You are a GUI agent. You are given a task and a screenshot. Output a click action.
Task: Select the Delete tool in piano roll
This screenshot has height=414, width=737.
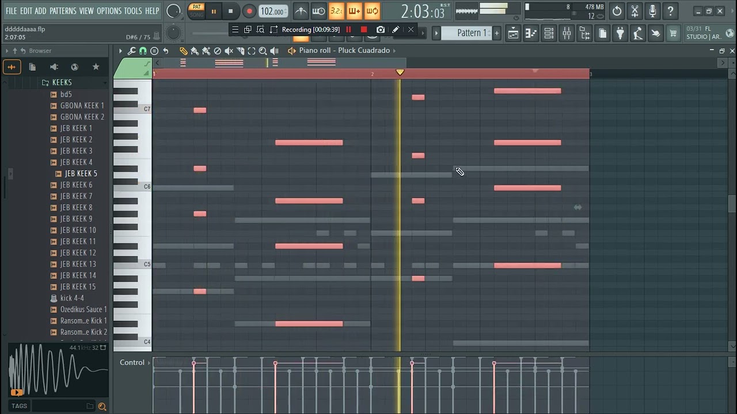point(217,51)
